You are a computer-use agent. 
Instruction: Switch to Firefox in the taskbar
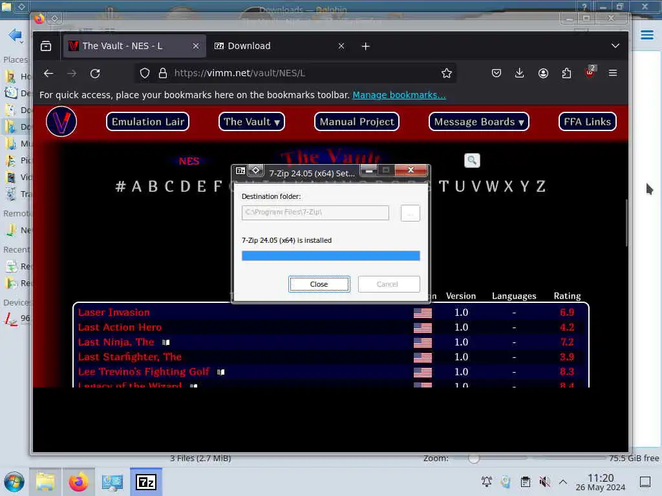78,482
